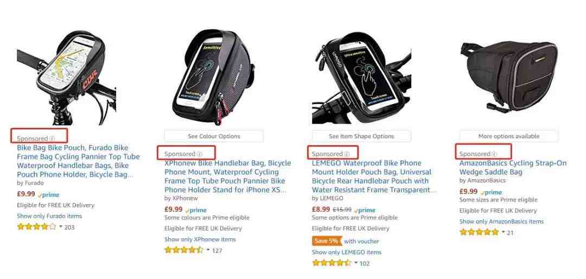The image size is (586, 279).
Task: Click the star rating of the LEMEGO pouch
Action: click(332, 263)
